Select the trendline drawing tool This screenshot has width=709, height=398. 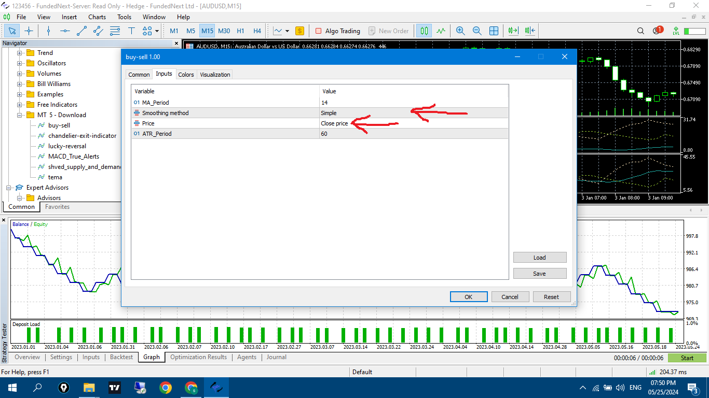click(81, 31)
